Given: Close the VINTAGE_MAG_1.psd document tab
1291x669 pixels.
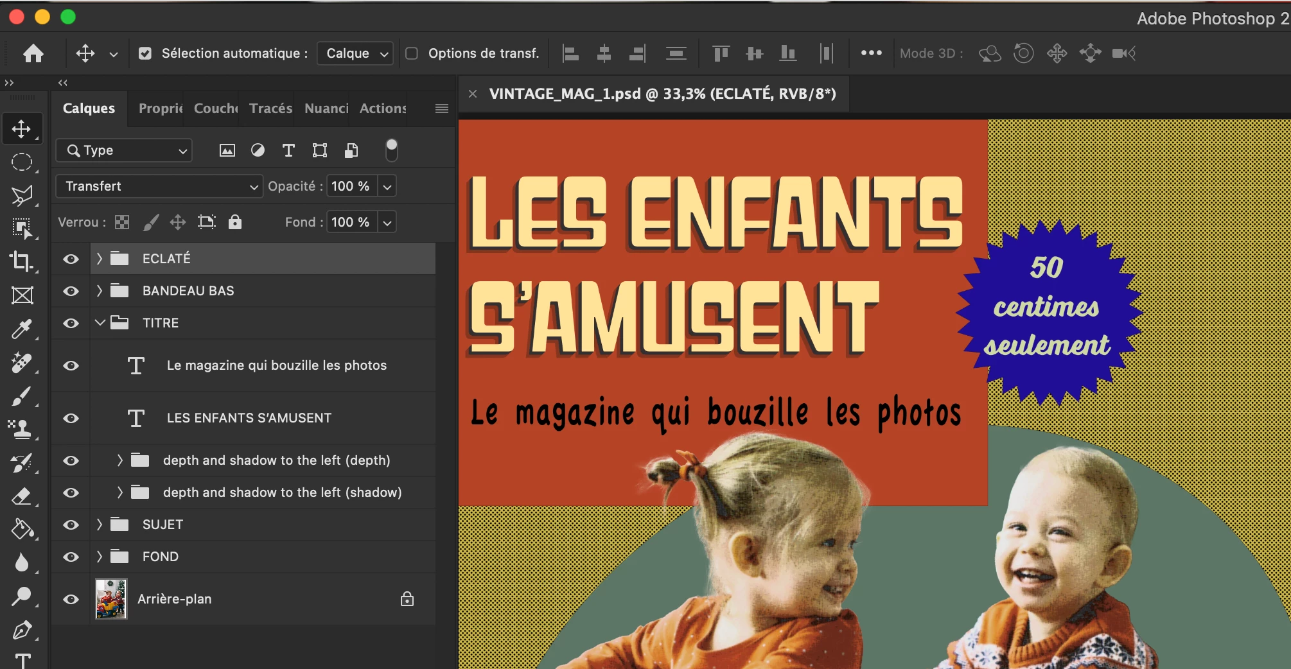Looking at the screenshot, I should pos(473,94).
